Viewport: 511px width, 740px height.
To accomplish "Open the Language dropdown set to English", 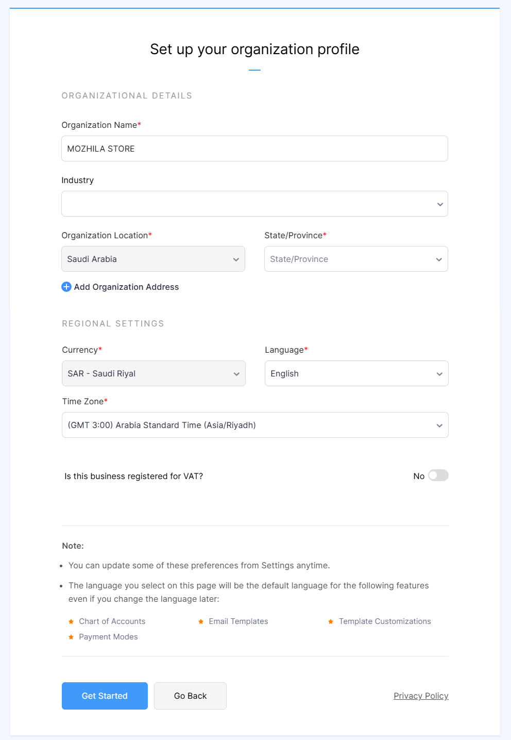I will tap(356, 373).
